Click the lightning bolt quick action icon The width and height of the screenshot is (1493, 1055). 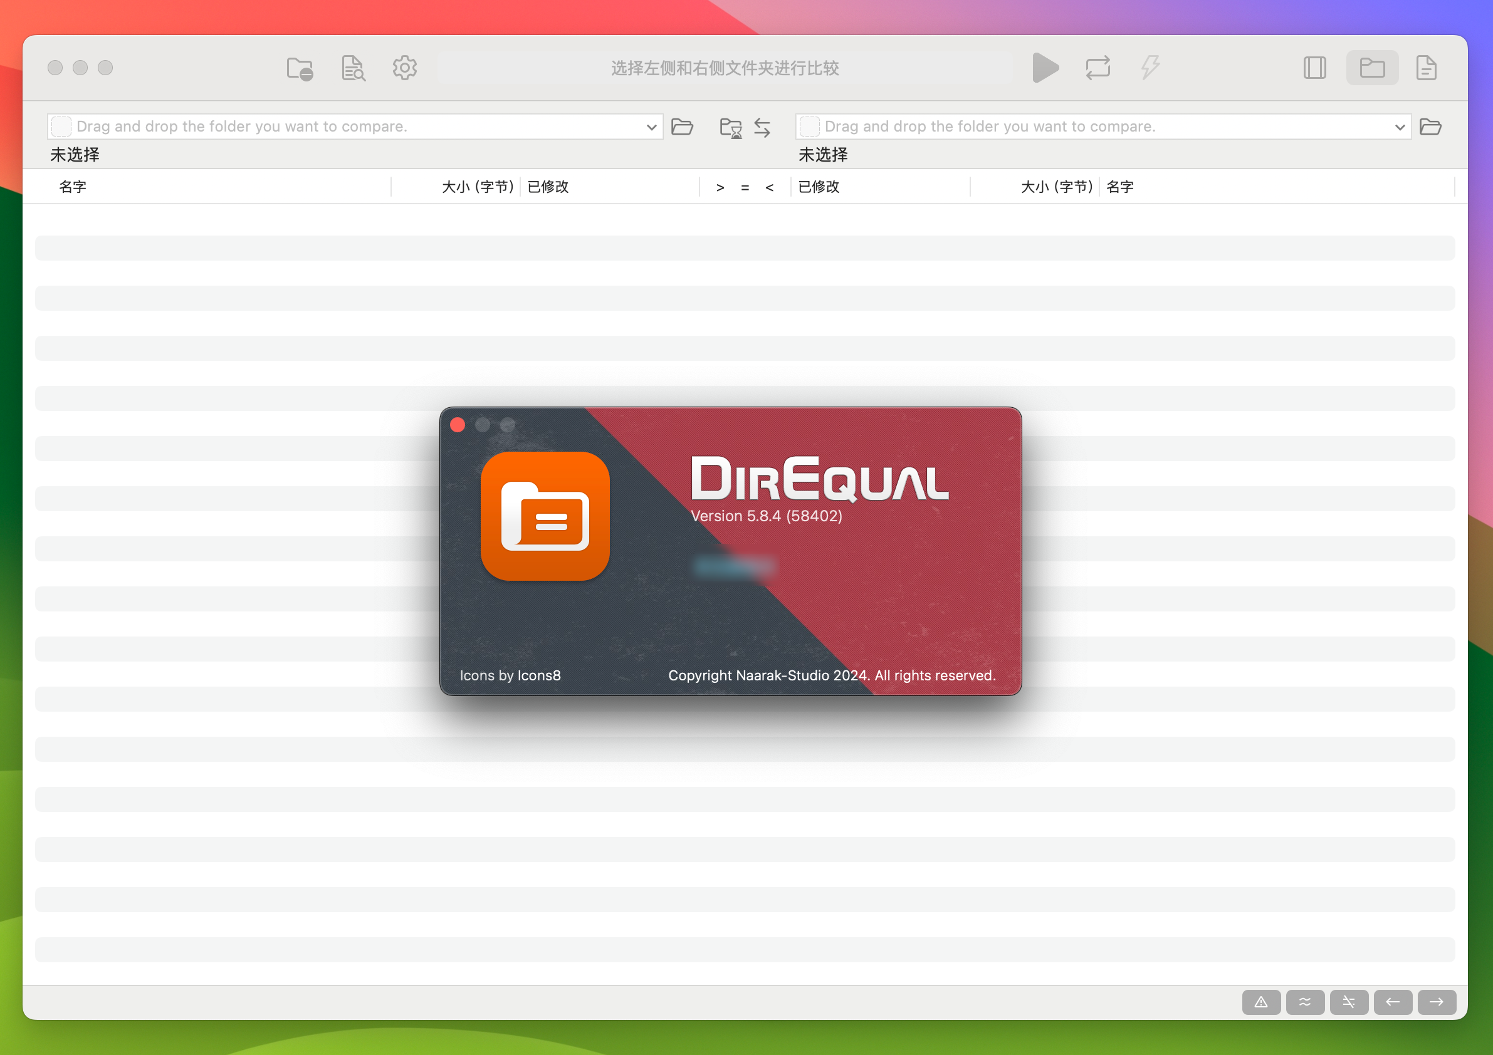click(1150, 68)
